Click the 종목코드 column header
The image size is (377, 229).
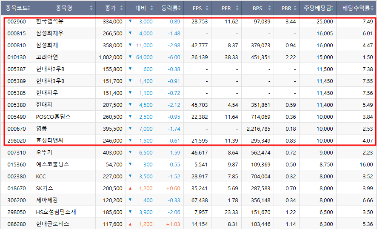(x=17, y=8)
